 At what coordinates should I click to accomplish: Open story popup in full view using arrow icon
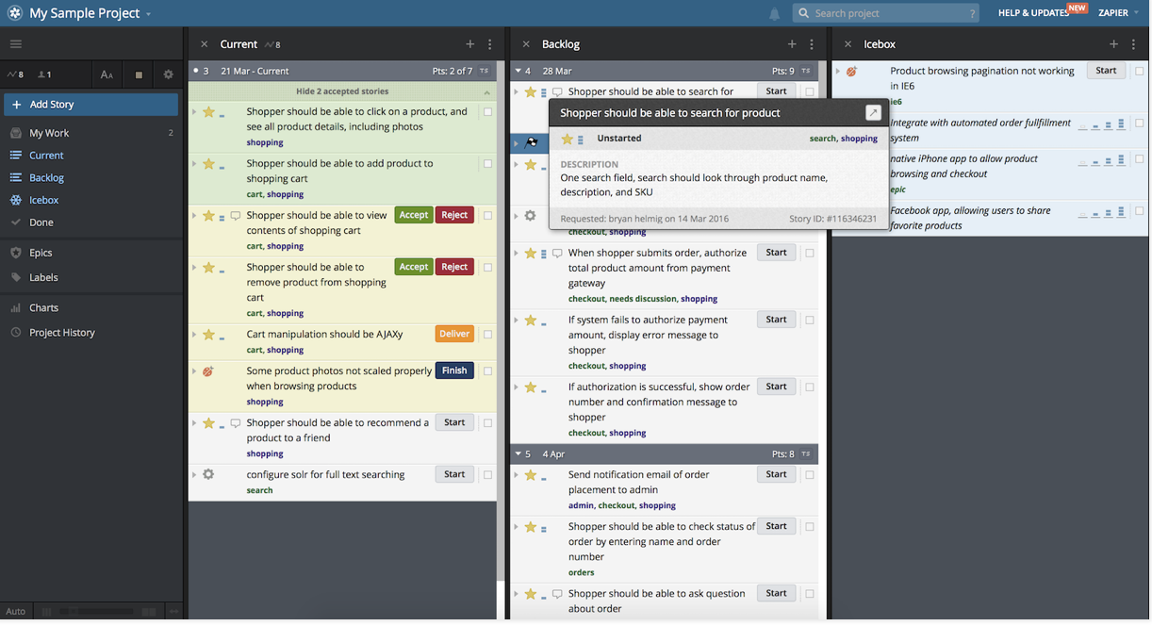coord(873,112)
